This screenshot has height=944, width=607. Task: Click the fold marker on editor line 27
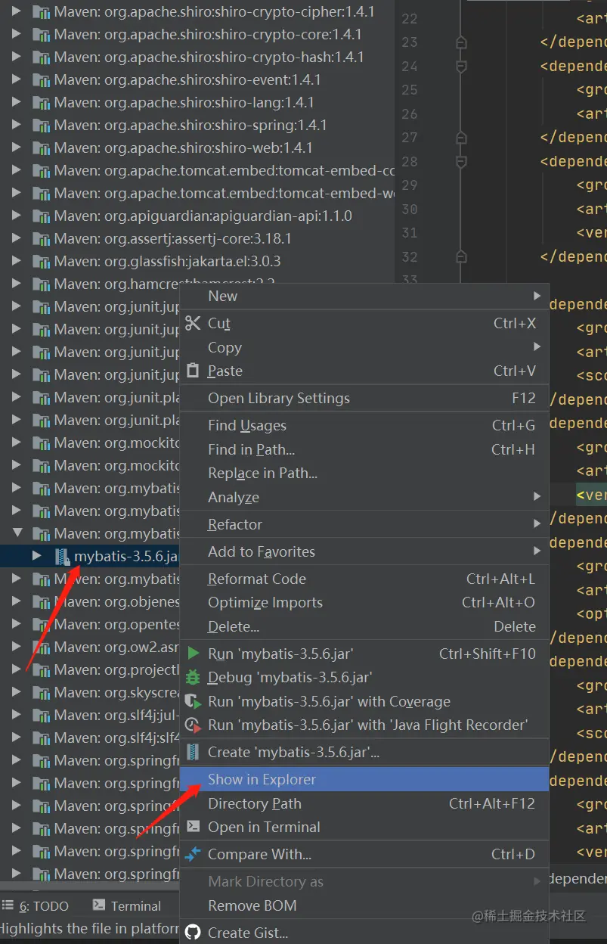tap(461, 138)
